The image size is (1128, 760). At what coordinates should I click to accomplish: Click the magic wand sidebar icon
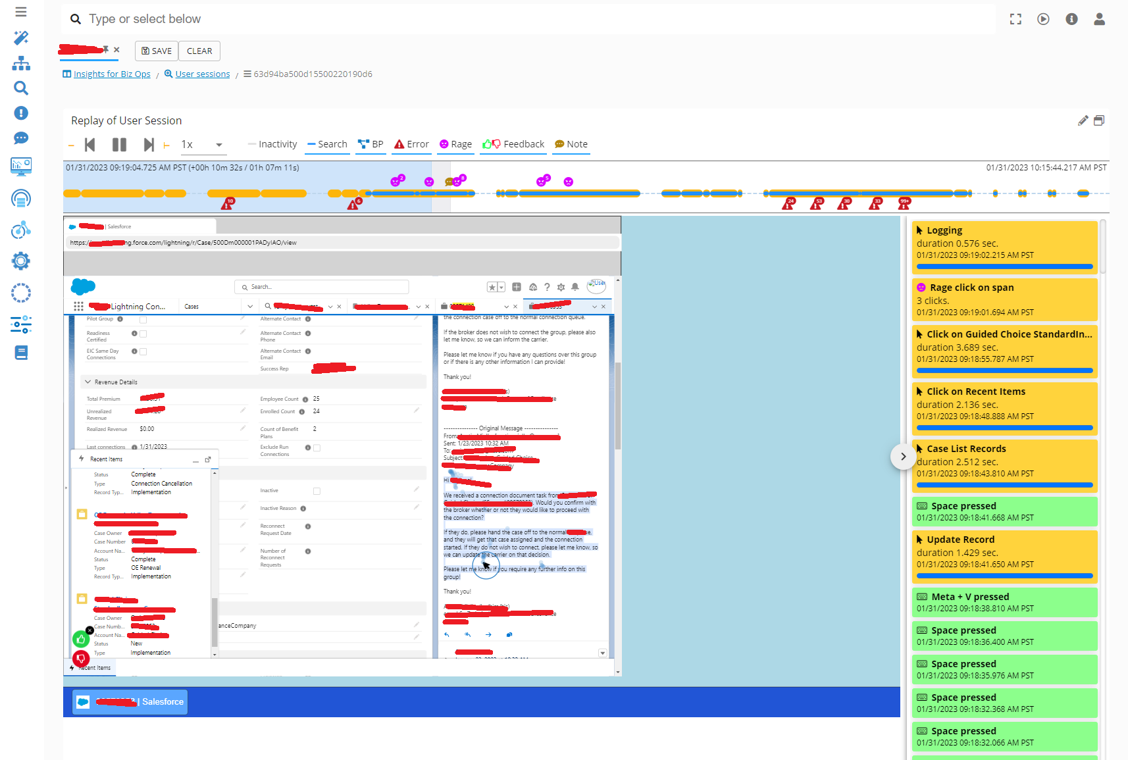coord(21,38)
